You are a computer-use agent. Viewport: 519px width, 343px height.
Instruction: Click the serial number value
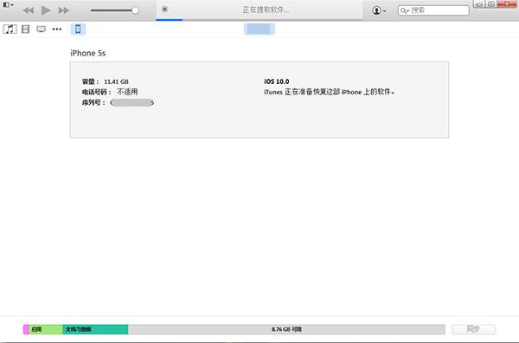click(132, 103)
